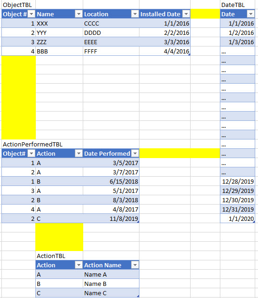Select the DDDD location cell
This screenshot has height=298, width=258.
click(111, 33)
